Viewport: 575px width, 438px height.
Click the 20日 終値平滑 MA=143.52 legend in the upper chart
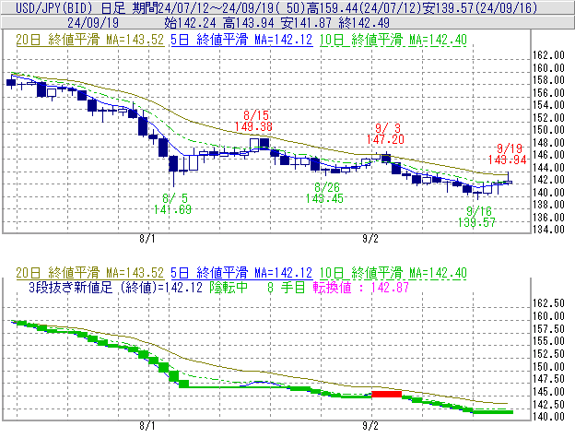click(x=90, y=40)
